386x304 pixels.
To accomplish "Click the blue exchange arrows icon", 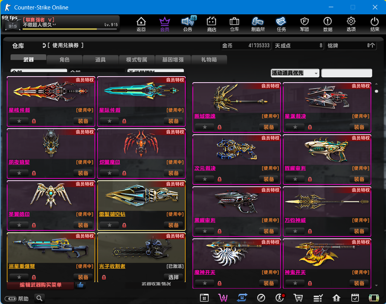I will [x=242, y=298].
